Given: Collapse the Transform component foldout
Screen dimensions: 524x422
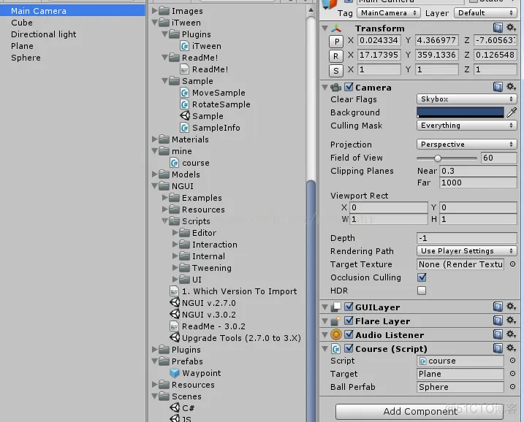Looking at the screenshot, I should pyautogui.click(x=324, y=28).
